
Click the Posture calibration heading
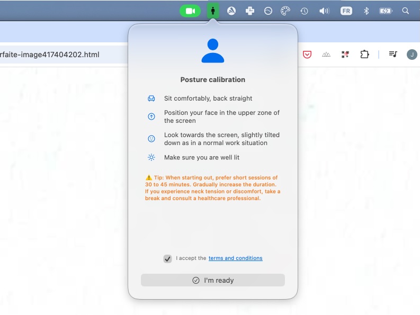coord(213,79)
